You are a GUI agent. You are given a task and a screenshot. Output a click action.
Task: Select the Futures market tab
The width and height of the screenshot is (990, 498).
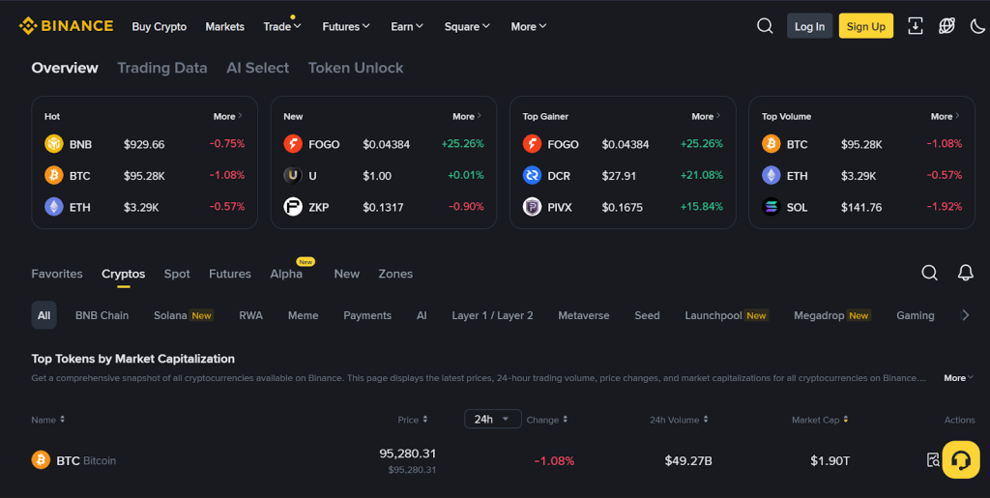point(229,274)
